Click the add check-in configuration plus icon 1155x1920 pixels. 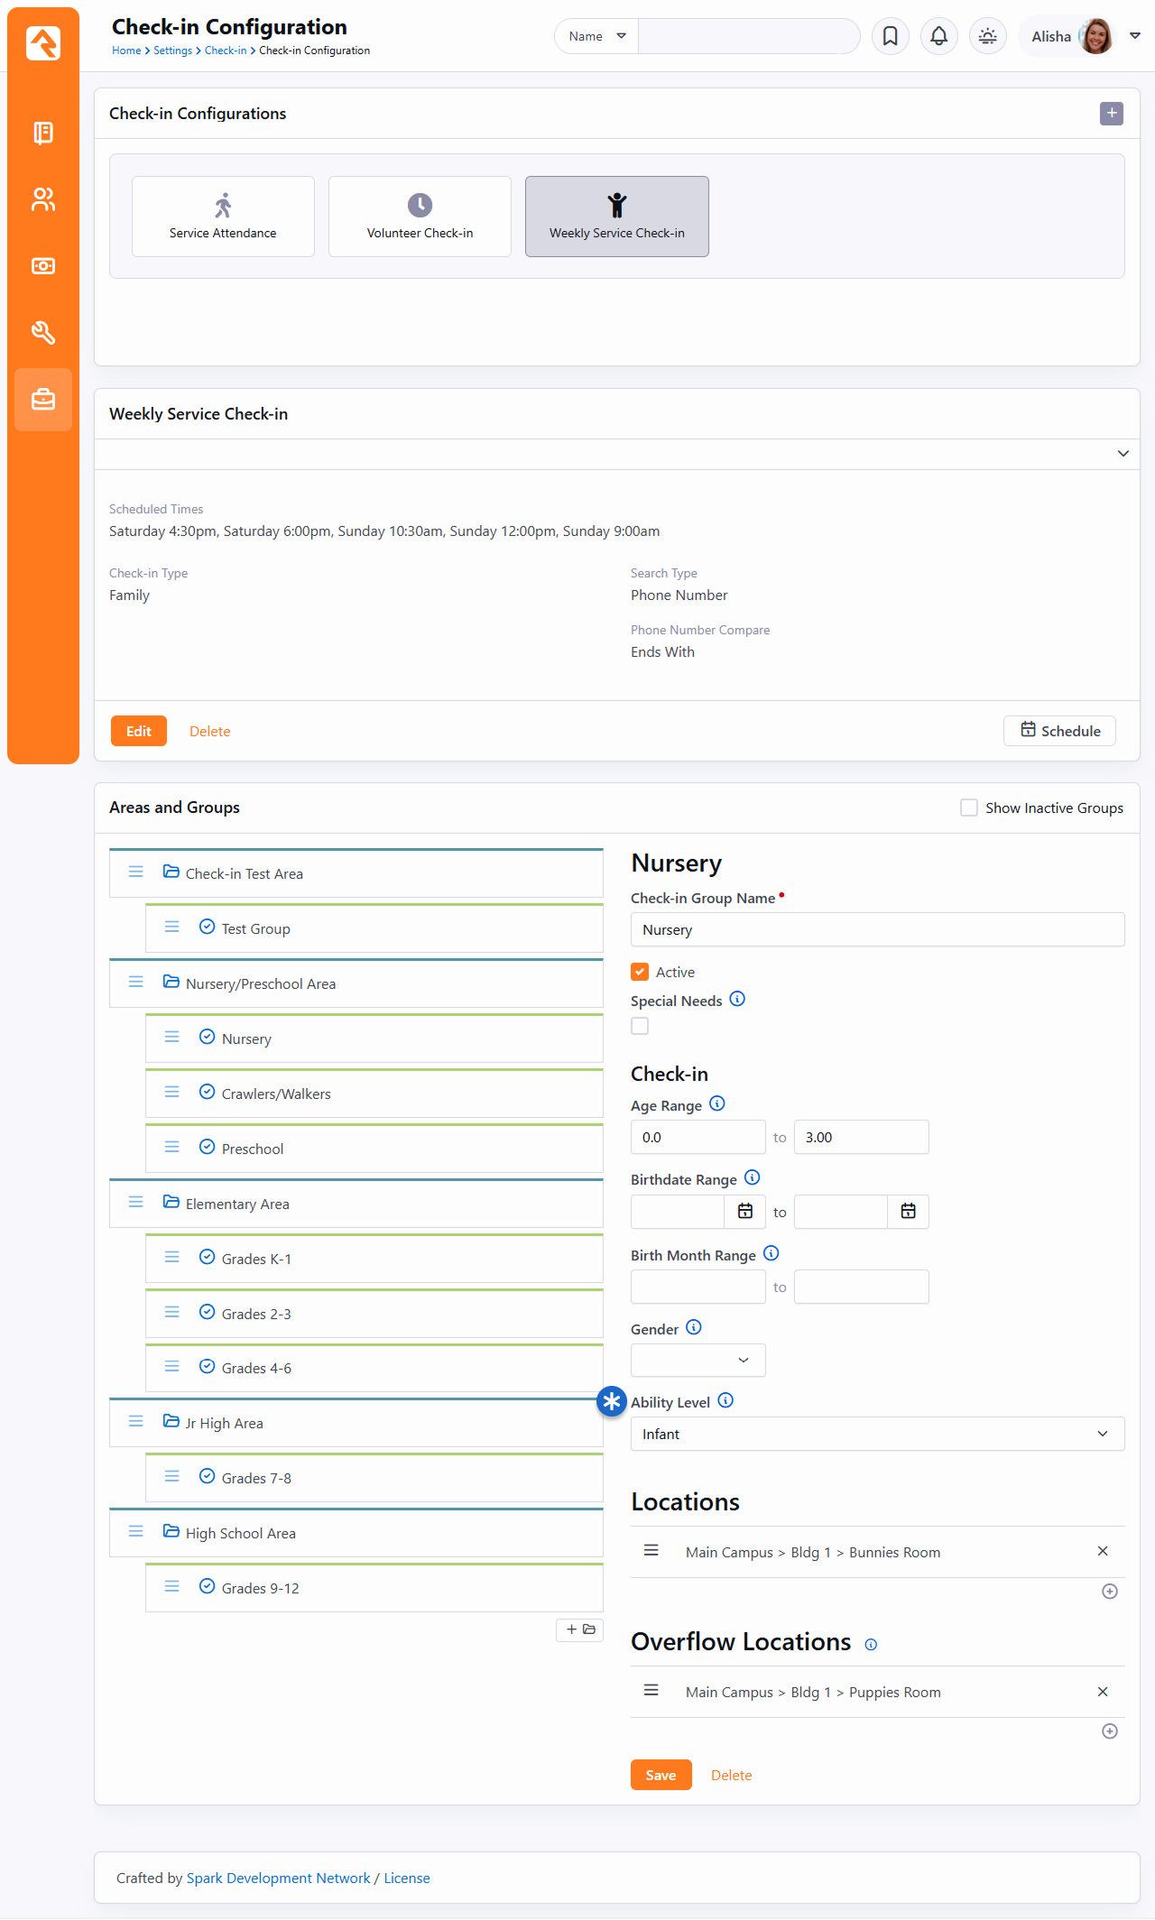click(1111, 114)
